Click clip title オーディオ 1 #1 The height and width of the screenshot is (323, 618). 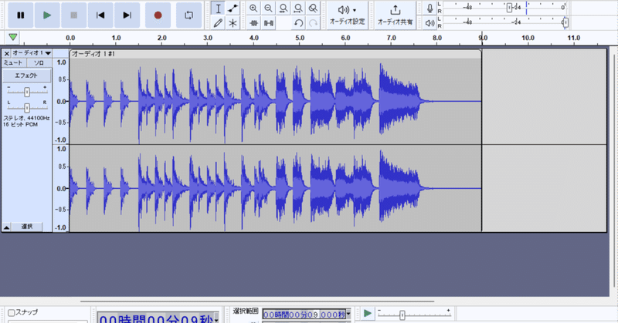[93, 54]
